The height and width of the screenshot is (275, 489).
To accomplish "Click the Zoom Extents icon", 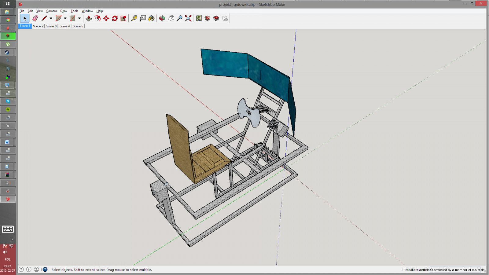I will (x=188, y=19).
